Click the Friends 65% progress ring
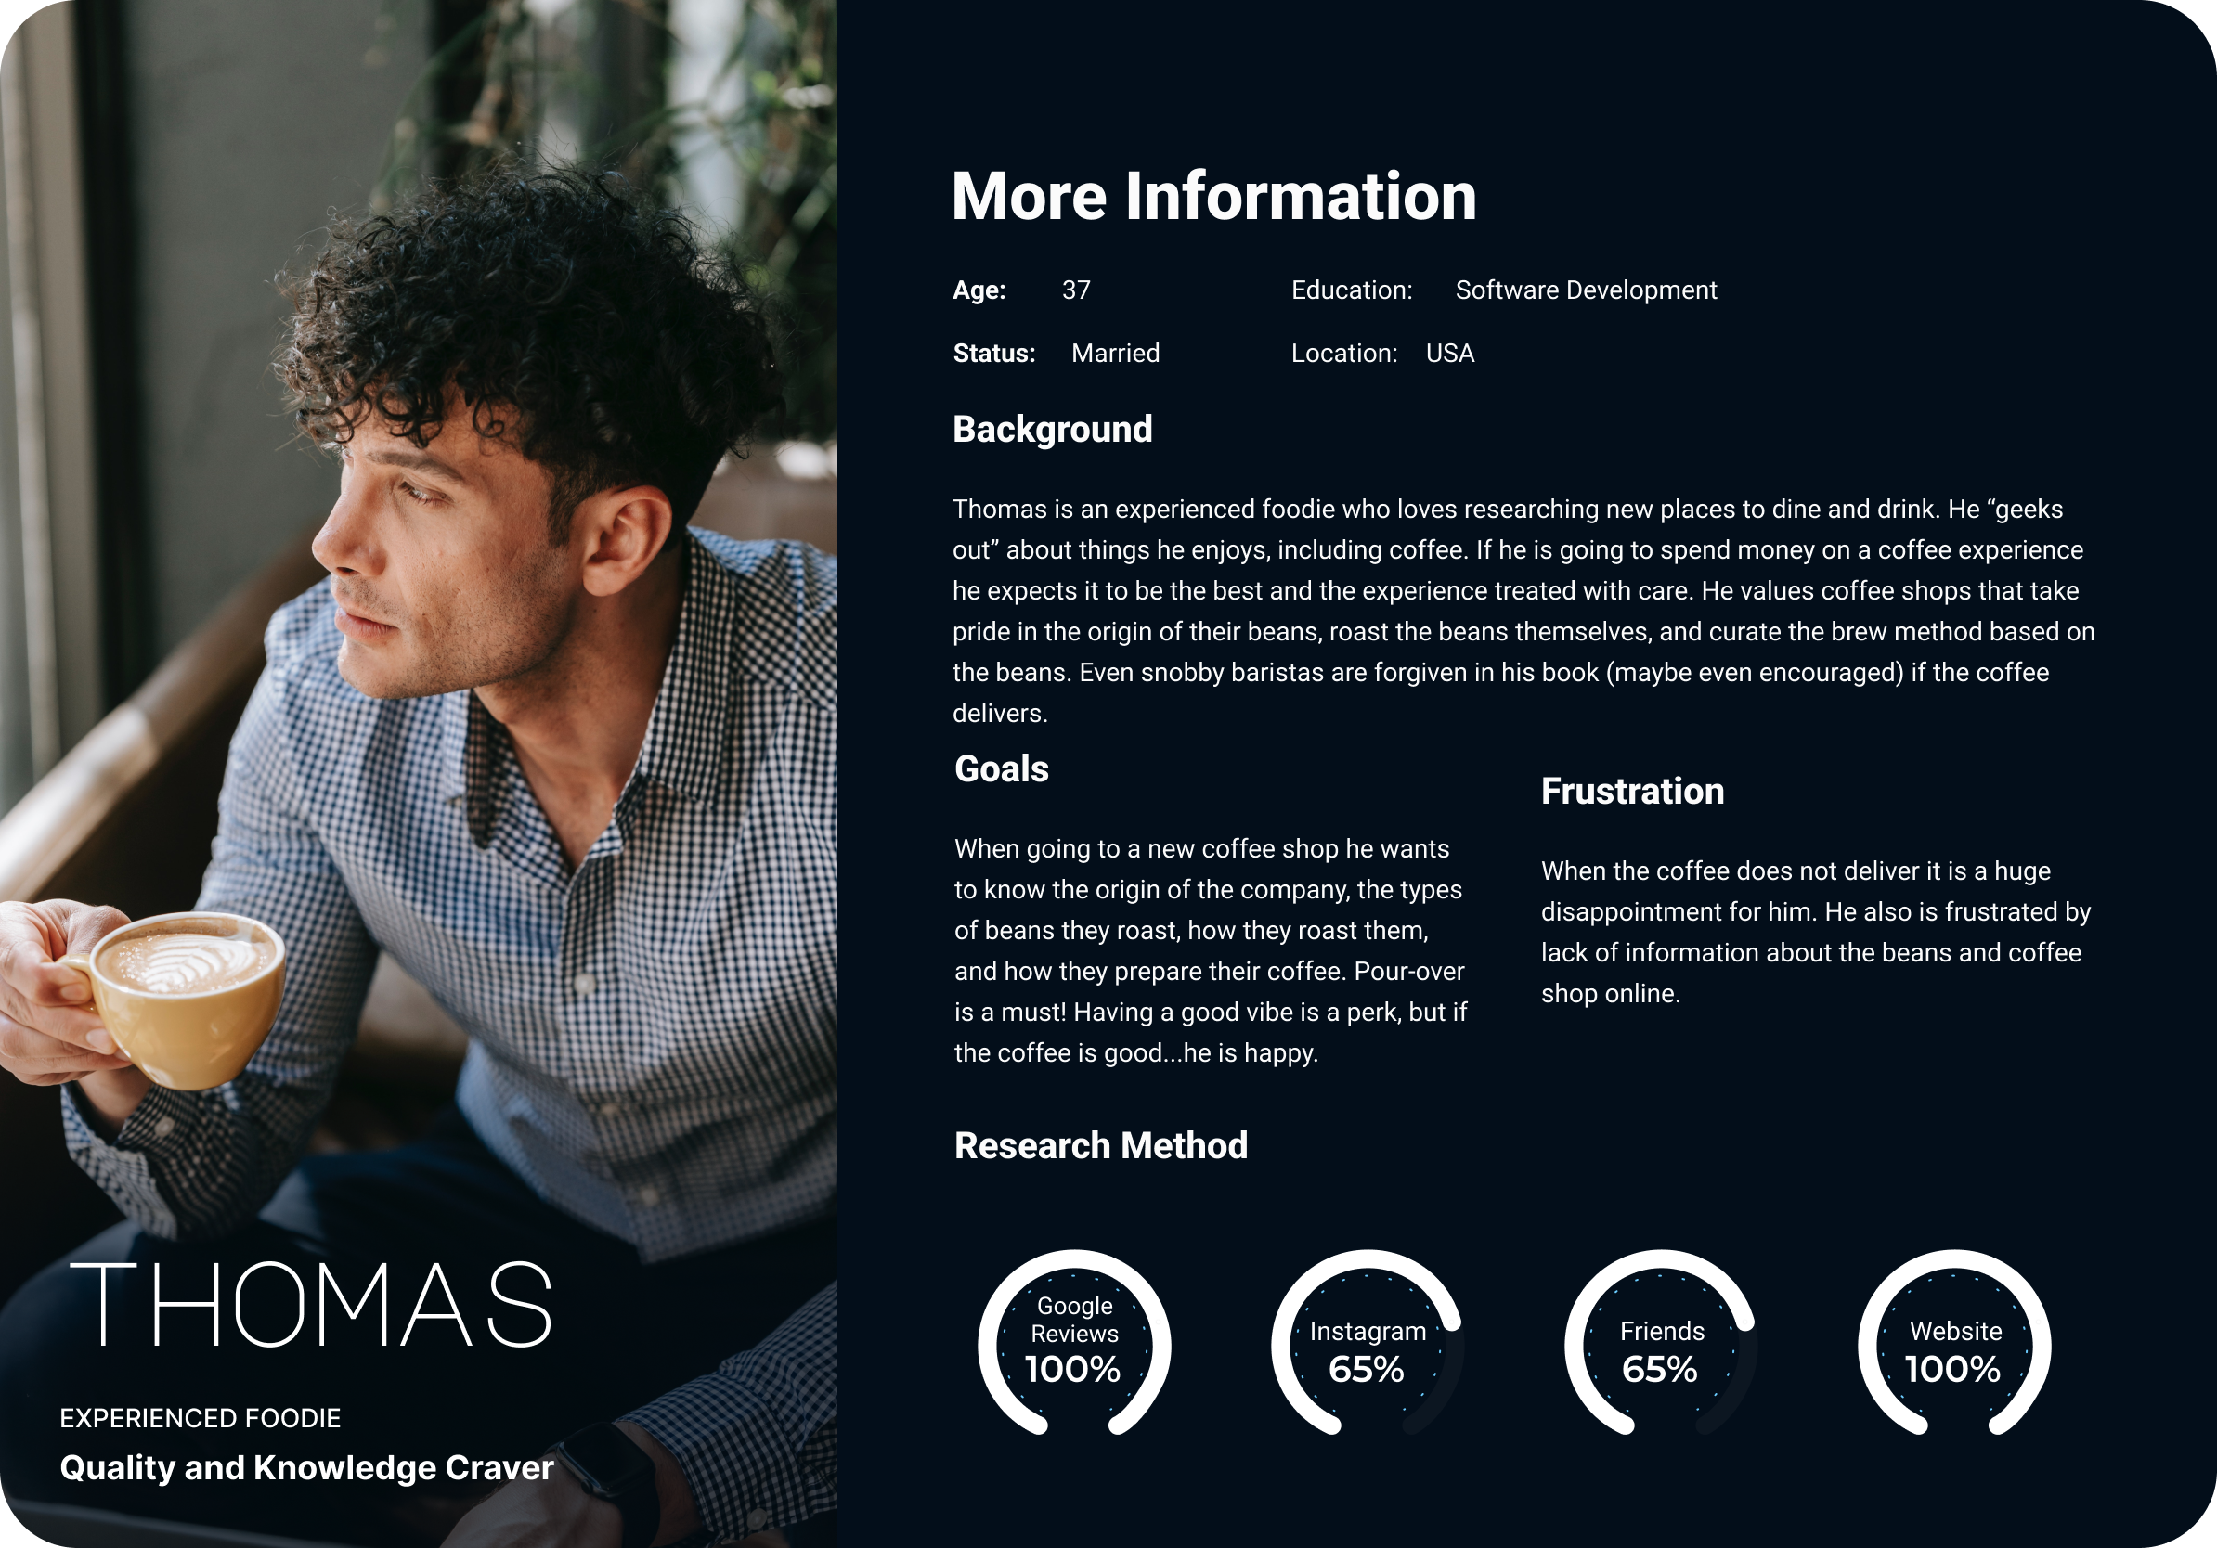2217x1548 pixels. click(x=1661, y=1344)
